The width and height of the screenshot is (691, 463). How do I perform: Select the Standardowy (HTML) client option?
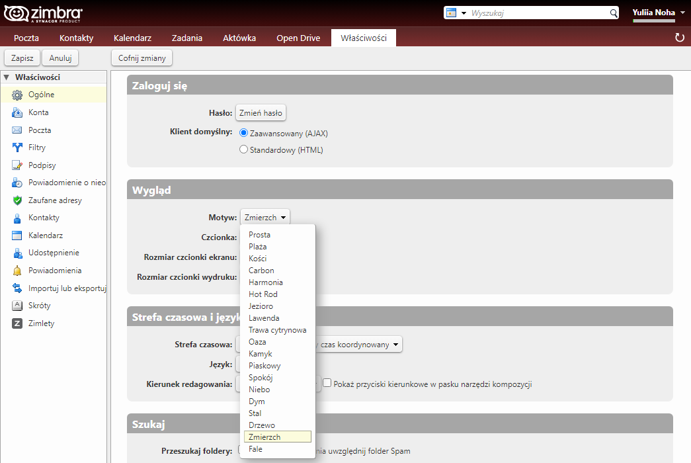click(243, 150)
